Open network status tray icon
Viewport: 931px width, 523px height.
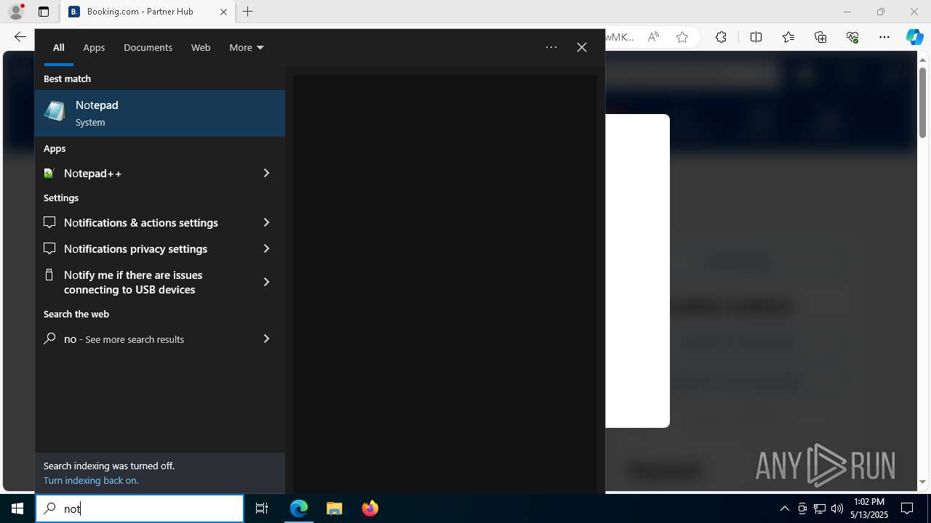(819, 508)
